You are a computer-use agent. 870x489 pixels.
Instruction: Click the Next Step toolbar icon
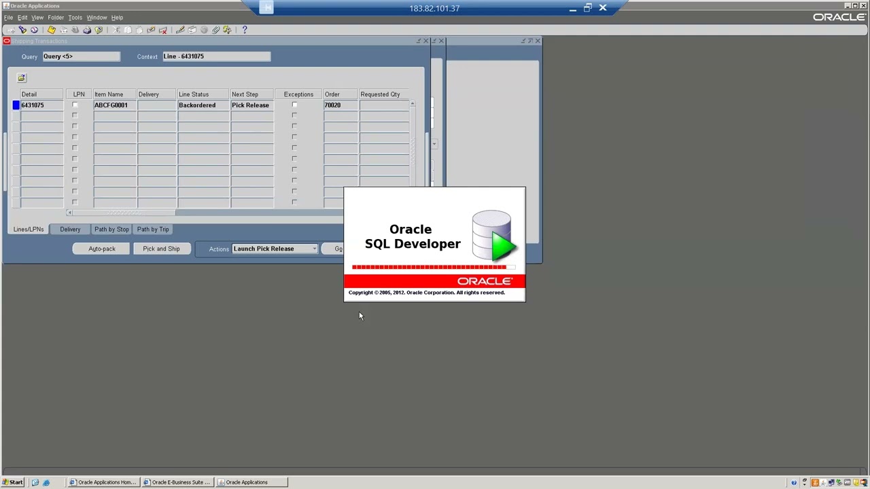[x=63, y=30]
